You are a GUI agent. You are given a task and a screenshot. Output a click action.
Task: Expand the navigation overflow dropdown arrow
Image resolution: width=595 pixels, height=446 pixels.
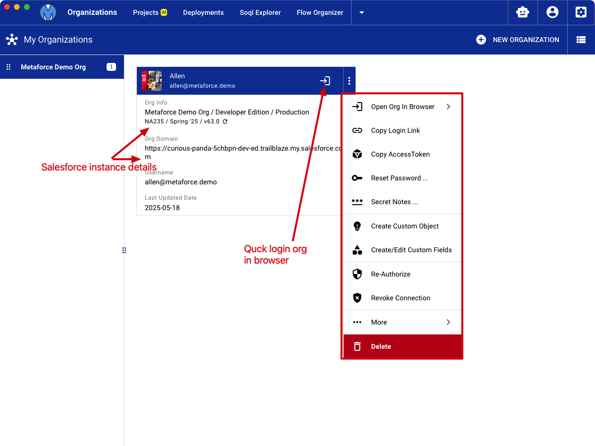361,13
